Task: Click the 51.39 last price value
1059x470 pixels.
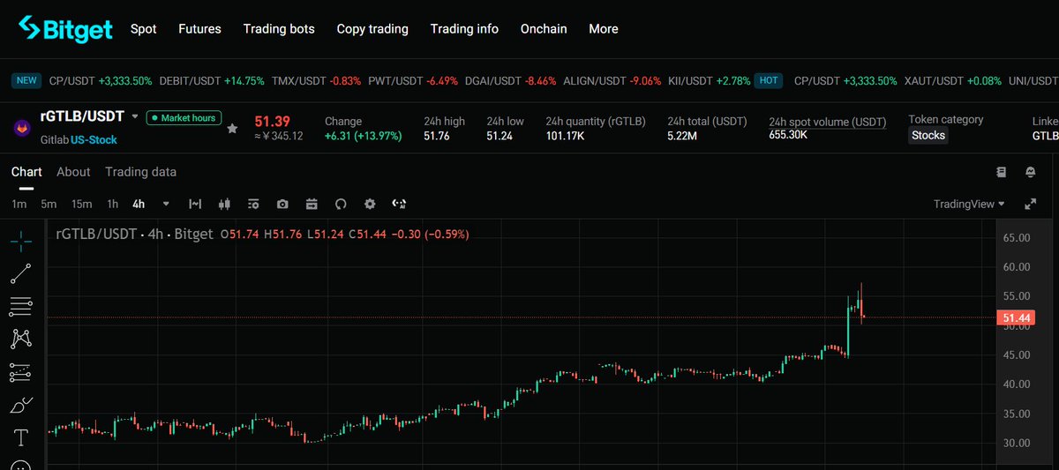Action: [x=273, y=120]
